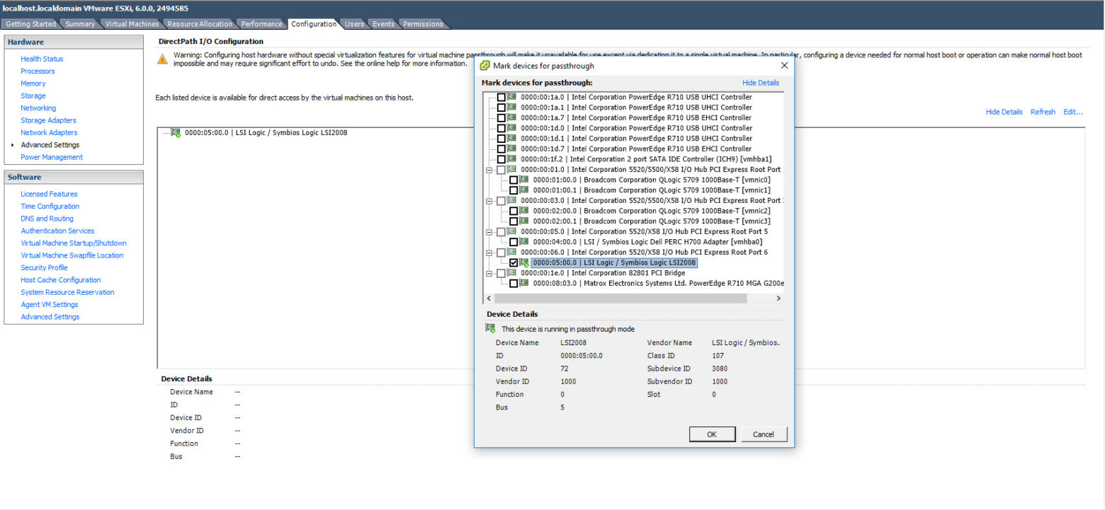Image resolution: width=1105 pixels, height=510 pixels.
Task: Click the 82801 PCI Bridge device icon
Action: (x=512, y=273)
